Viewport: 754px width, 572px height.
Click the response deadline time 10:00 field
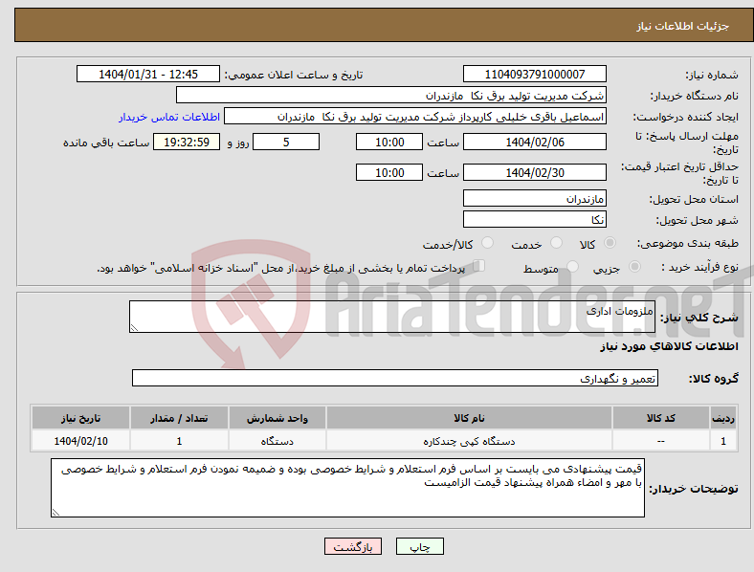coord(389,142)
